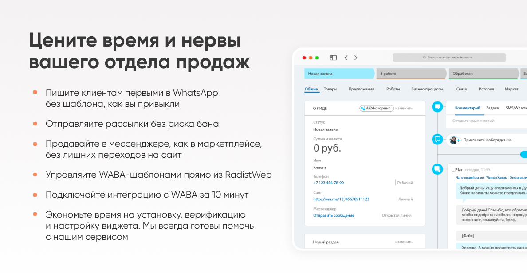The height and width of the screenshot is (273, 527).
Task: Click the avatar with plus icon
Action: coord(455,140)
